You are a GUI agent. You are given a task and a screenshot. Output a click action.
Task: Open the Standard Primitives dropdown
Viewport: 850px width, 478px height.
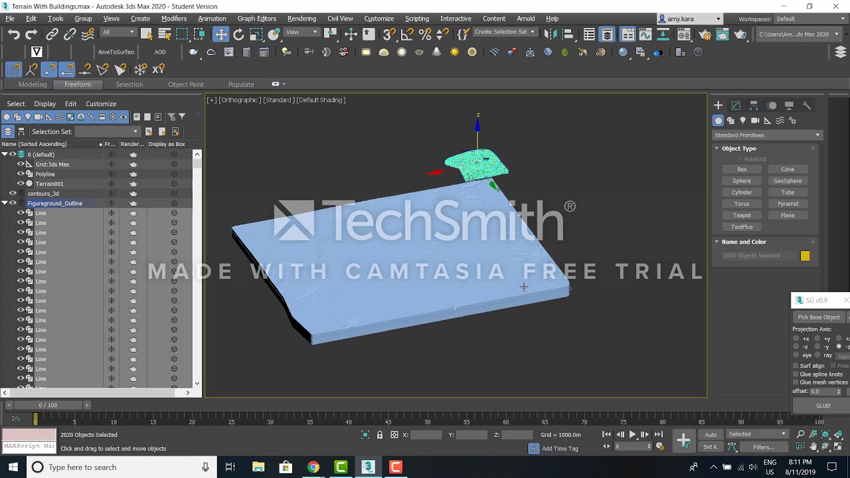pyautogui.click(x=767, y=135)
